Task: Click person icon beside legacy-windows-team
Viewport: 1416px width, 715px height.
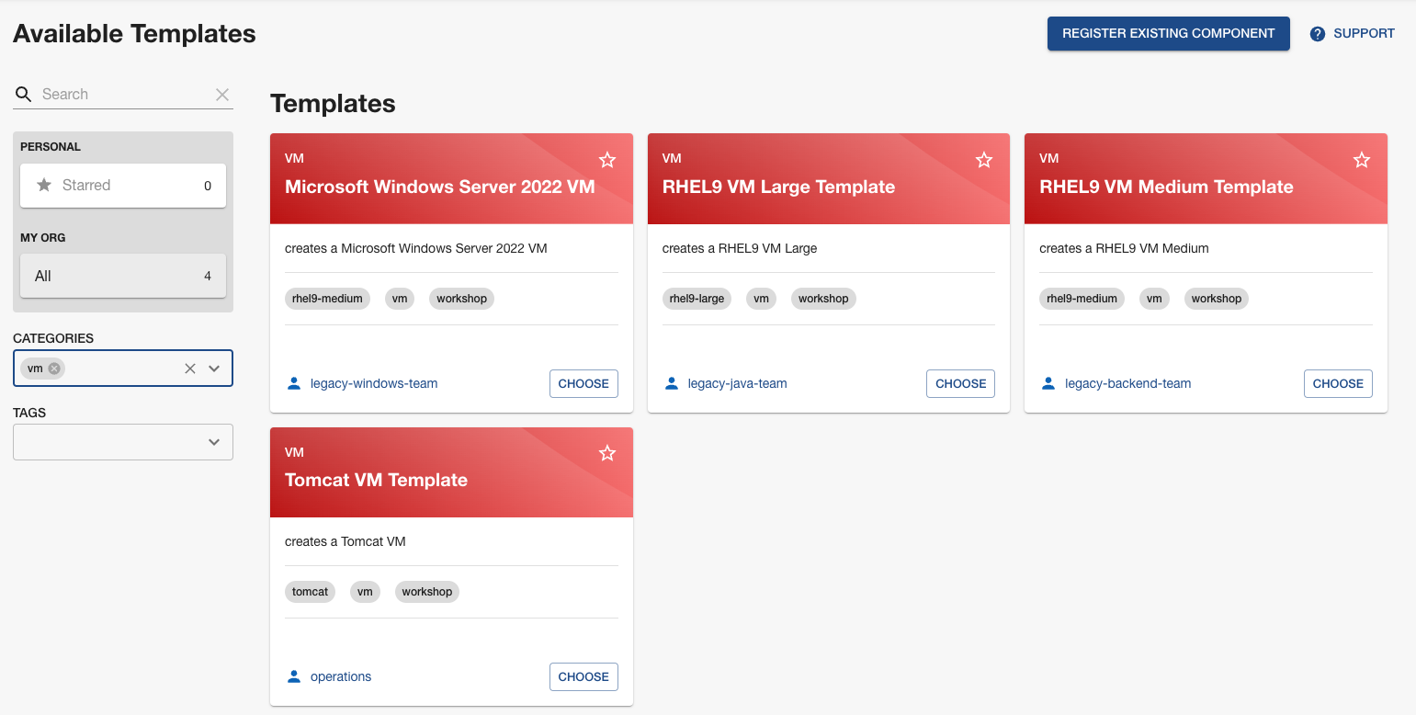Action: pyautogui.click(x=294, y=383)
